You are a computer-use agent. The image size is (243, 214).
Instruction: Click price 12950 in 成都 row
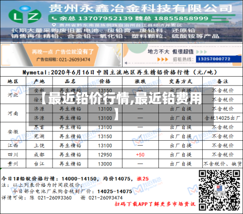105,155
